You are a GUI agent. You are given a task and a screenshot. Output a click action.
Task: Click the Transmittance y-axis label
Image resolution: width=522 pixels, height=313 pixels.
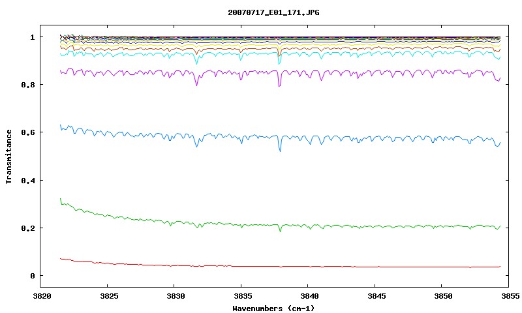tap(8, 156)
